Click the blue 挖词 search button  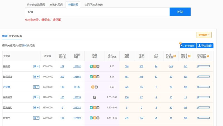coord(180,12)
